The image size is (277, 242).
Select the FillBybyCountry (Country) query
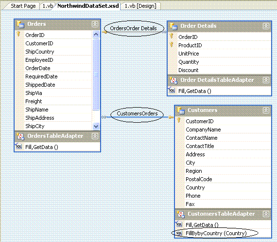coord(216,233)
